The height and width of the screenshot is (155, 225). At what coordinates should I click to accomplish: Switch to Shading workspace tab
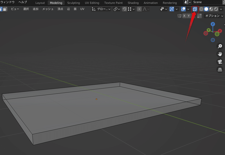tap(133, 3)
